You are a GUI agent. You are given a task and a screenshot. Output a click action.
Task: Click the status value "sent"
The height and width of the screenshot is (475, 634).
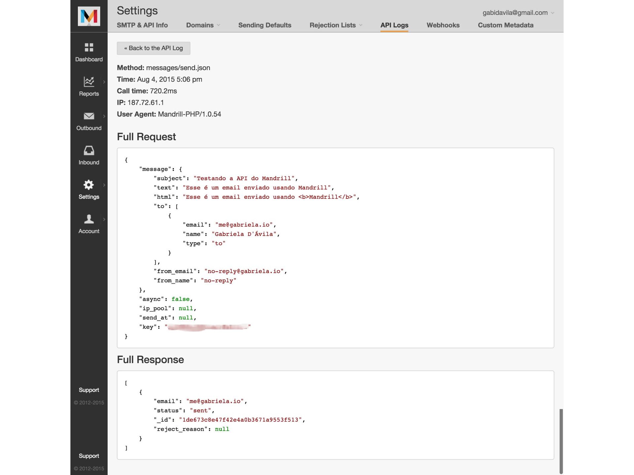[x=200, y=411]
